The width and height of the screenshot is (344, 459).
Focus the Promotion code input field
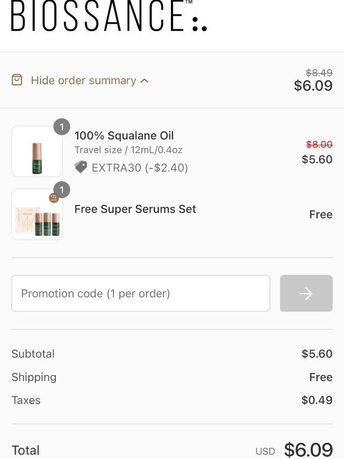pyautogui.click(x=140, y=293)
